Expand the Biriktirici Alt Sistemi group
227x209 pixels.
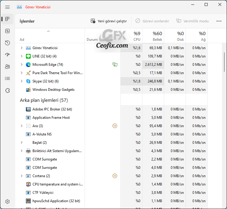(21, 151)
